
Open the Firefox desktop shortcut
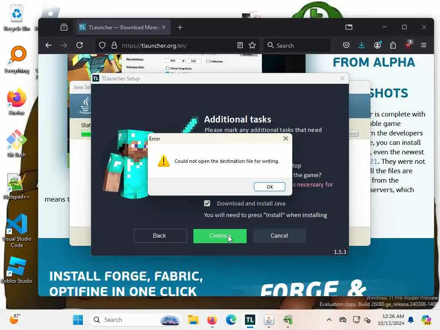17,101
